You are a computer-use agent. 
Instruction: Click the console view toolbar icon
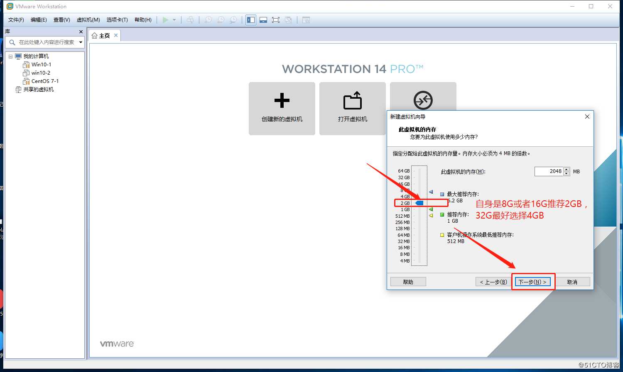tap(306, 20)
